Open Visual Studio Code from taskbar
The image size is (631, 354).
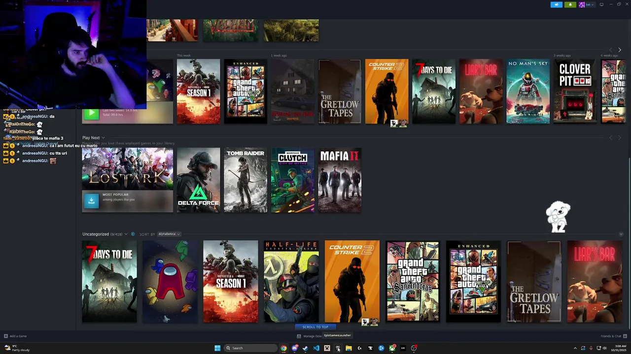[316, 348]
